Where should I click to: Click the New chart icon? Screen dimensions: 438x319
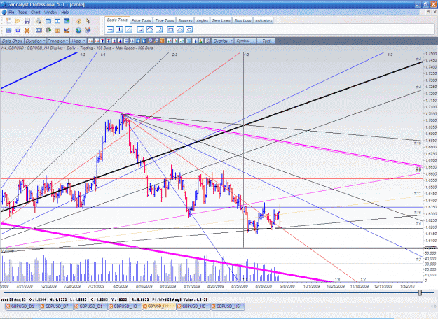click(x=8, y=21)
